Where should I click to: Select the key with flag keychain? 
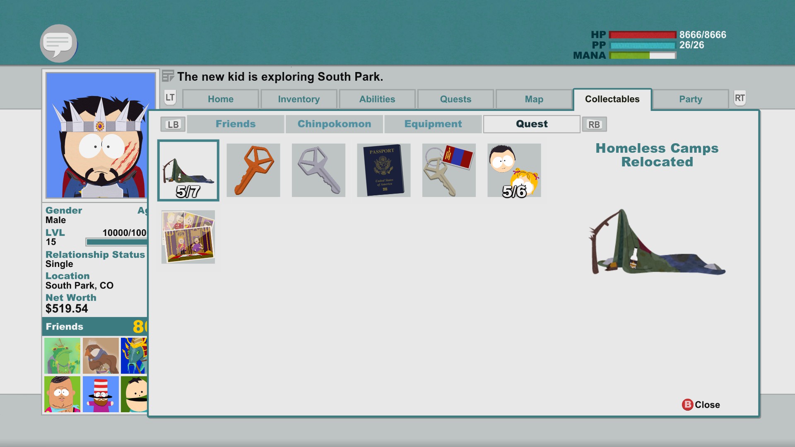tap(449, 170)
